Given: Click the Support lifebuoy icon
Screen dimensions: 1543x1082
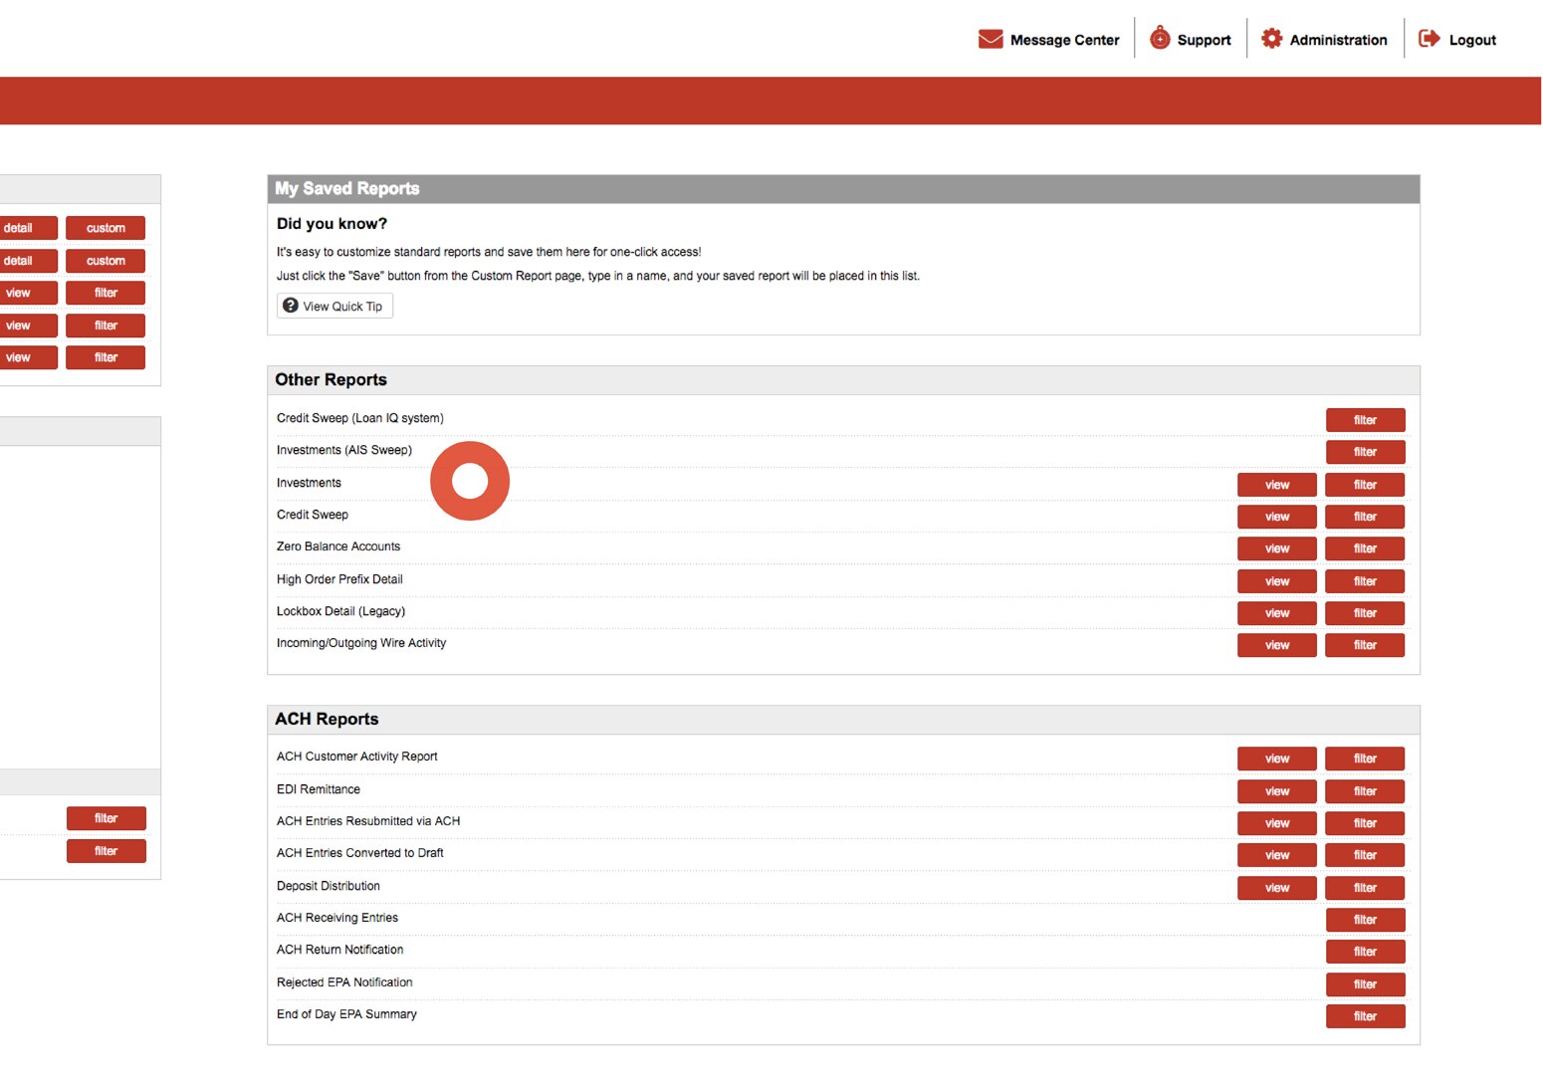Looking at the screenshot, I should [x=1161, y=38].
